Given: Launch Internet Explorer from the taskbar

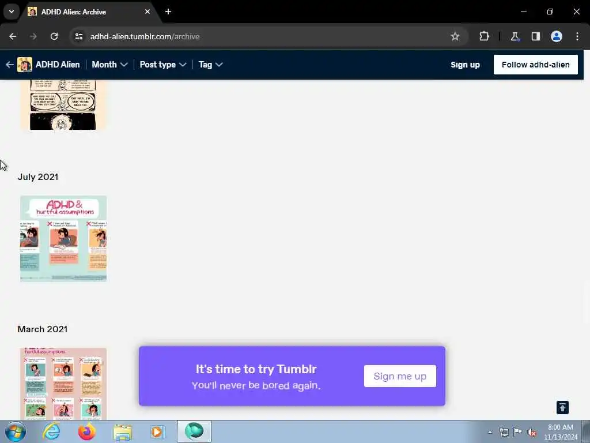Looking at the screenshot, I should 51,431.
